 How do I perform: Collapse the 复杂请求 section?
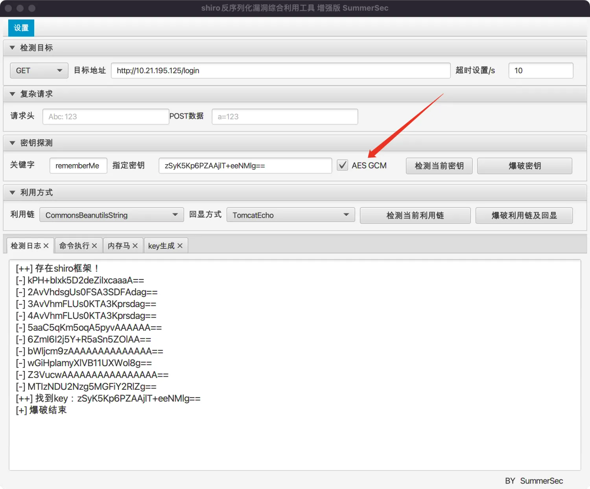pos(12,94)
